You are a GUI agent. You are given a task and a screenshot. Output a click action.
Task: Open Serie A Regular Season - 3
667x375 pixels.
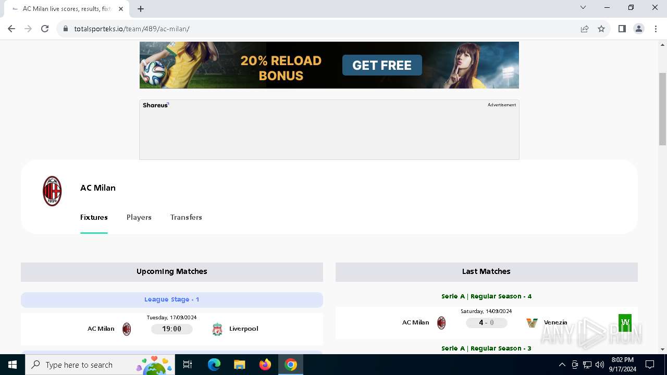(x=486, y=348)
